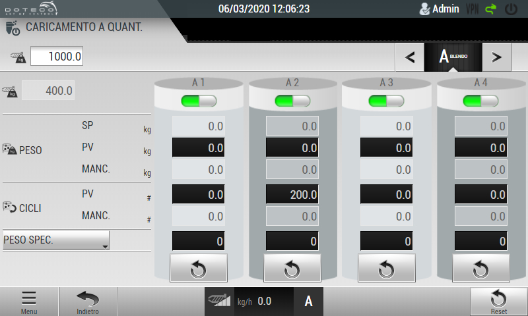Click the Reset button at bottom right
The image size is (528, 316).
coord(498,302)
